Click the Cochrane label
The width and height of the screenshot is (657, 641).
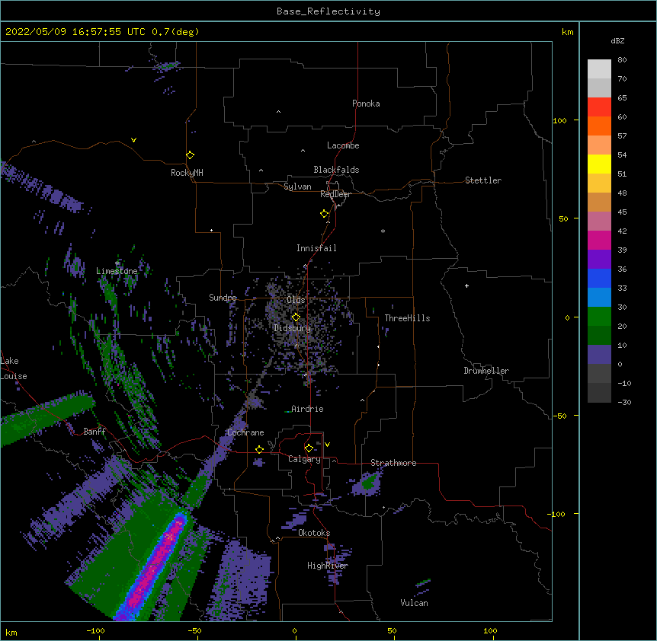tap(245, 432)
